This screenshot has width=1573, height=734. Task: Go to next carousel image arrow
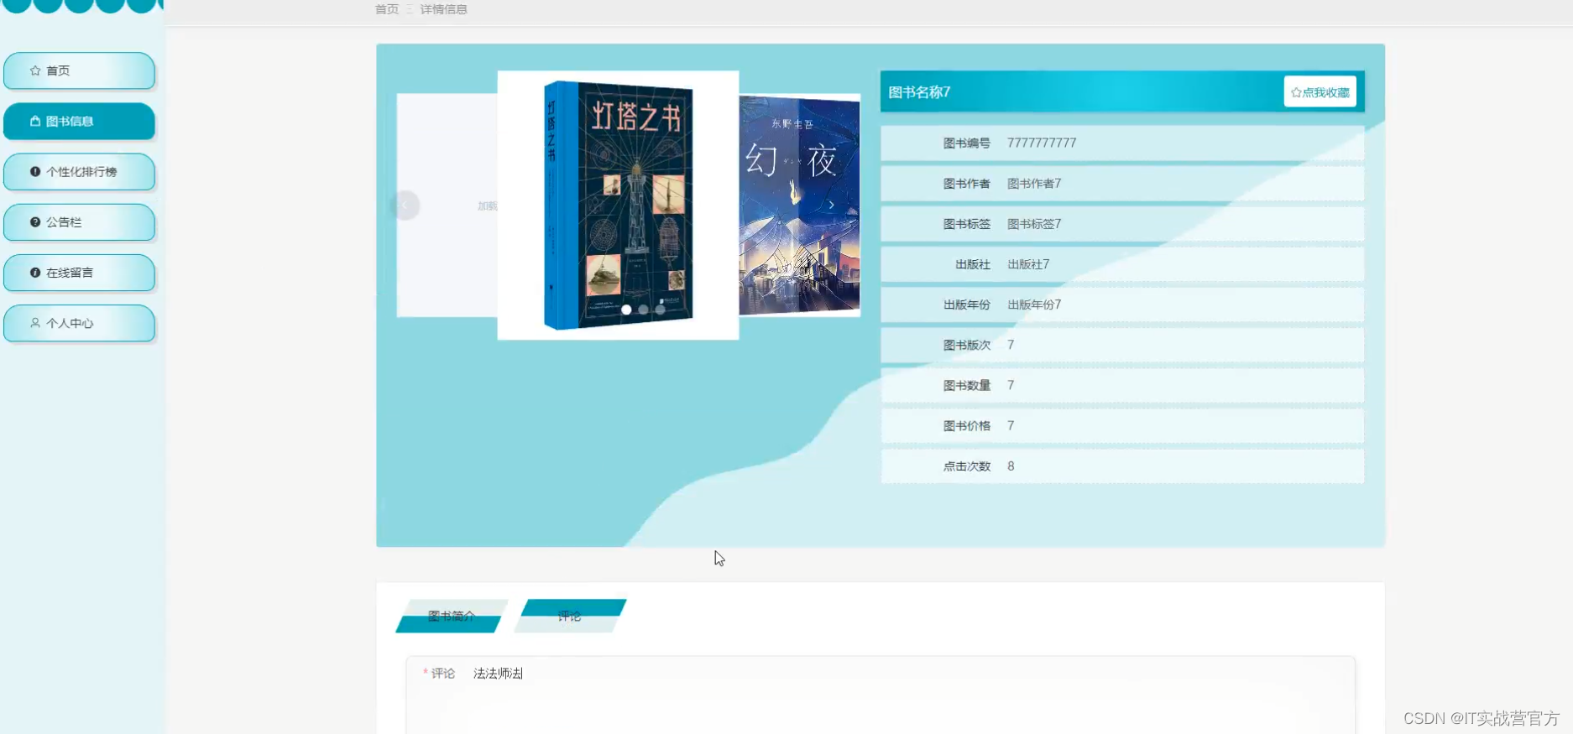(x=831, y=205)
